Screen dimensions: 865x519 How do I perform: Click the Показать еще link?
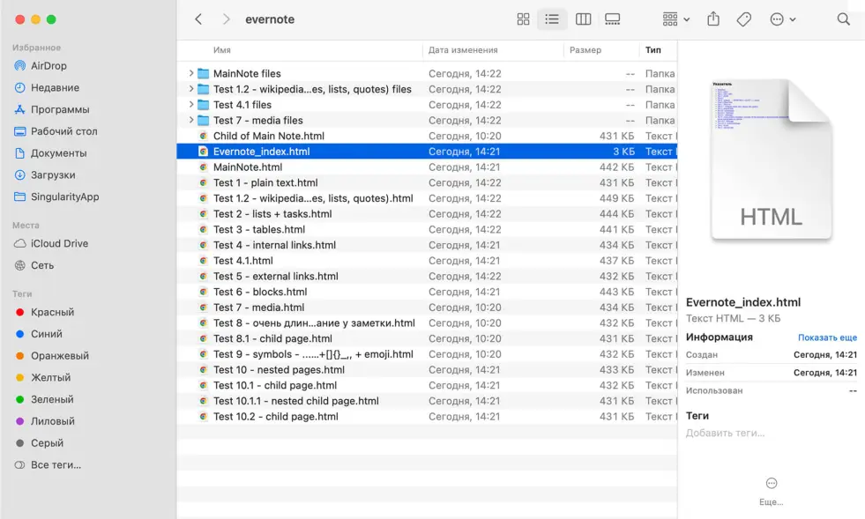(827, 337)
